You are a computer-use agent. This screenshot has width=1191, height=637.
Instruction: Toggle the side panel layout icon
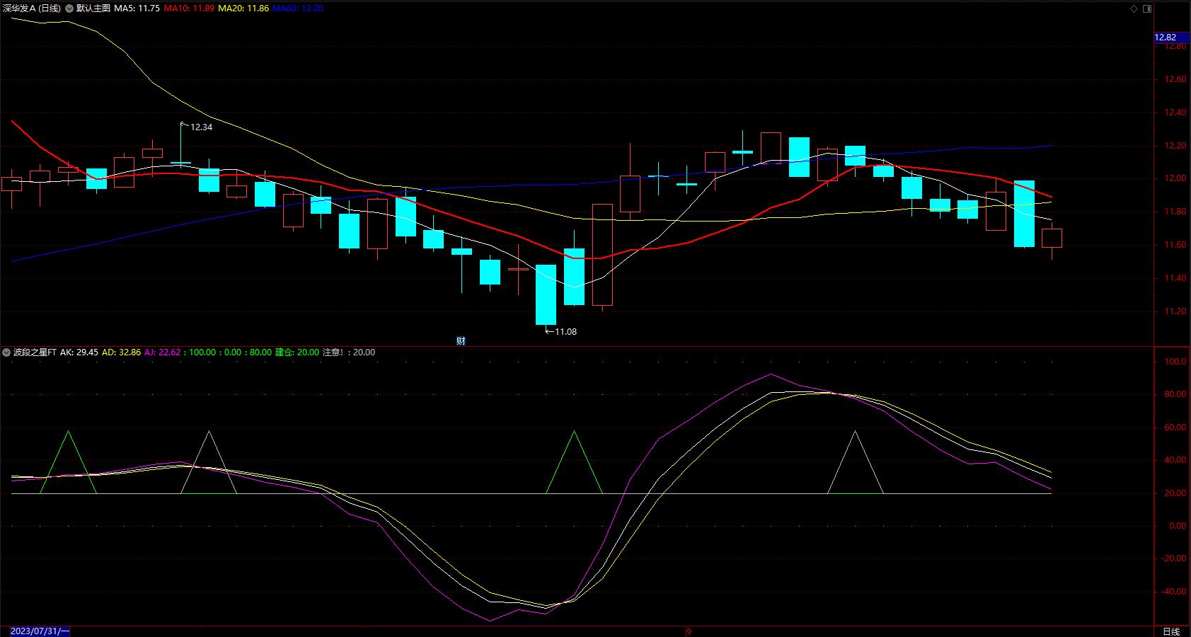[x=1147, y=8]
